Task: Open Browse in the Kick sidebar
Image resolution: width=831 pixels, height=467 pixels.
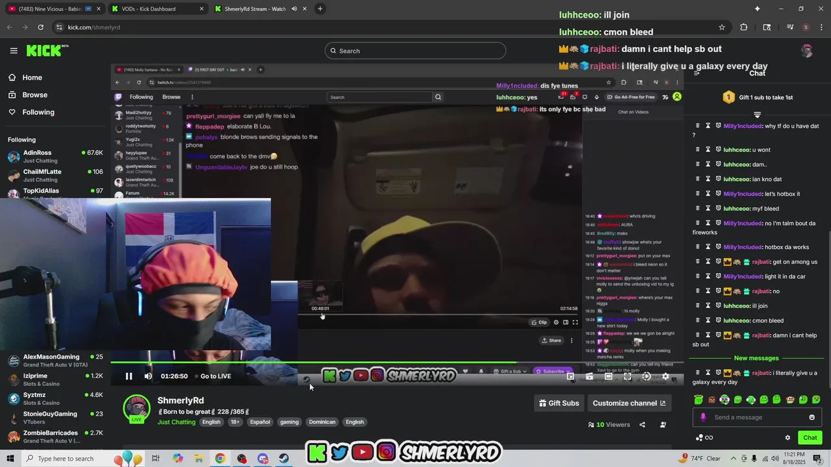Action: [34, 95]
